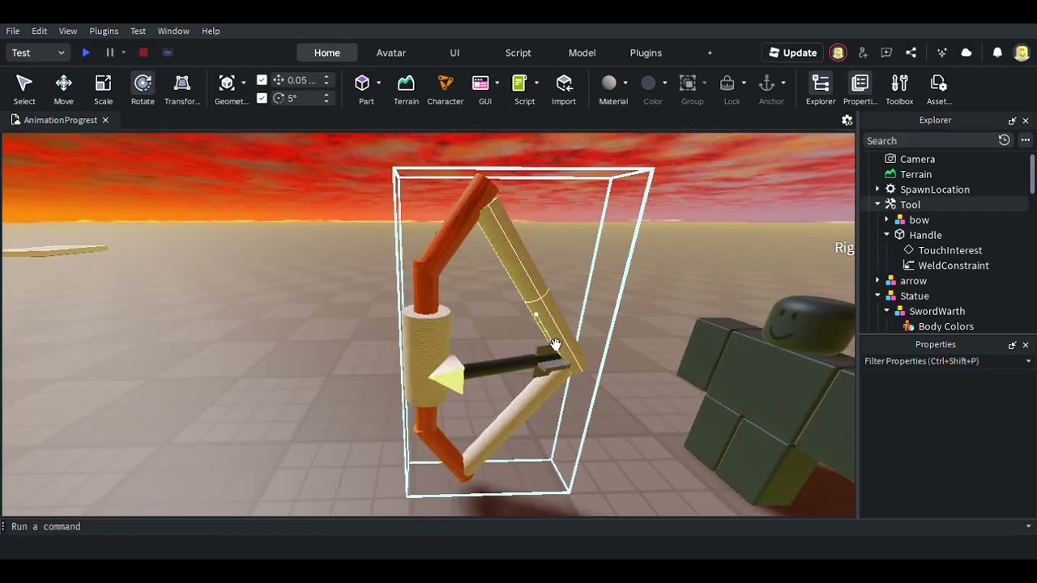Open the Geometry tool
The image size is (1037, 583).
click(x=227, y=89)
